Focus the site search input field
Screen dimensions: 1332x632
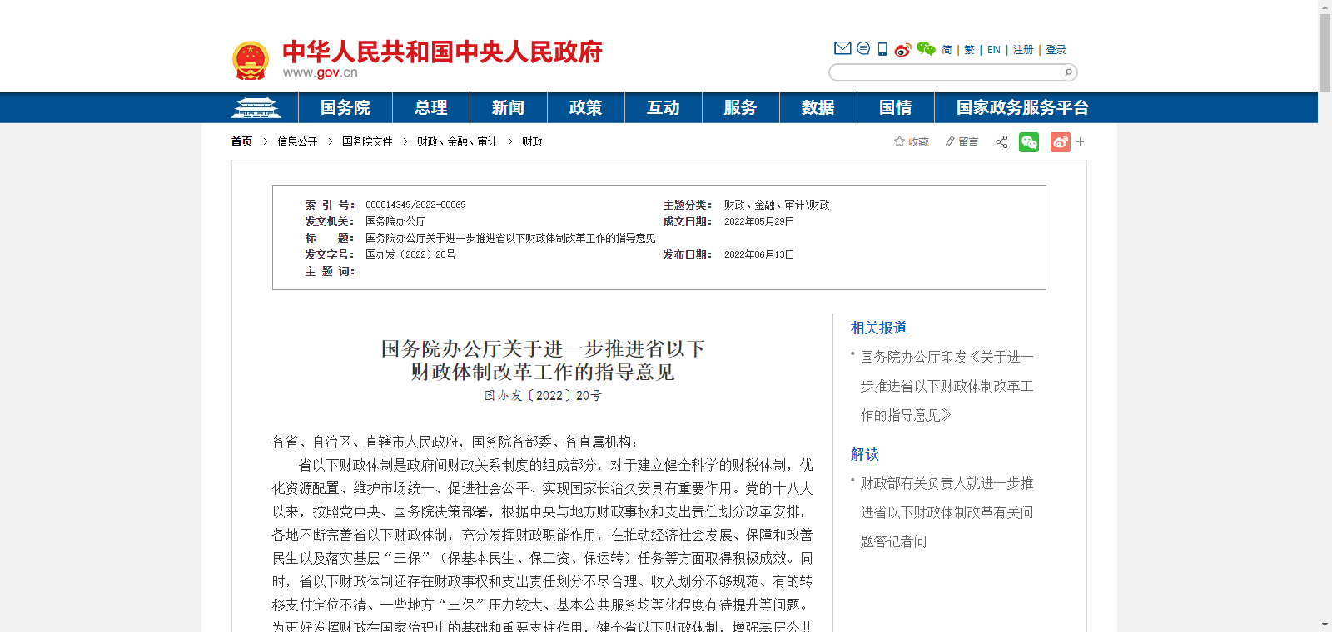coord(947,72)
